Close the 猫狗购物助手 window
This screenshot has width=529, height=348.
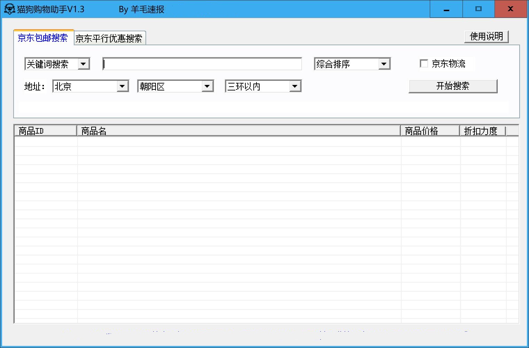pos(511,9)
